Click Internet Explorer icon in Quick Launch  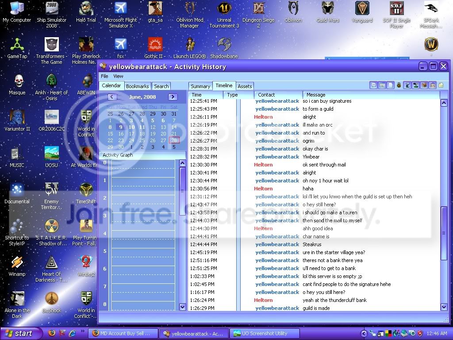pos(72,333)
